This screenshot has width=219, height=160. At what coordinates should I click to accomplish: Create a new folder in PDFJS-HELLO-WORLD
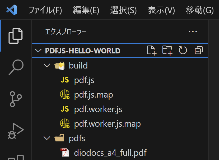[167, 50]
